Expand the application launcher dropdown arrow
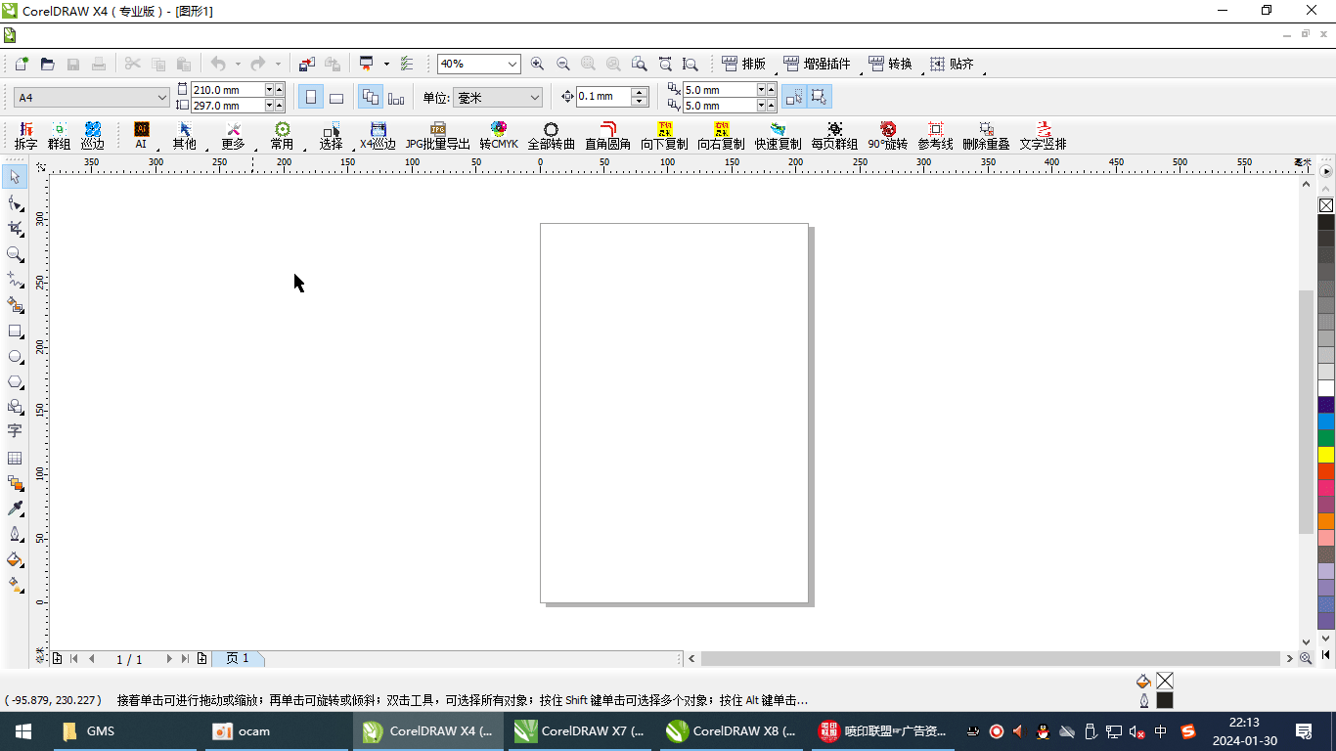Viewport: 1336px width, 751px height. pyautogui.click(x=386, y=64)
